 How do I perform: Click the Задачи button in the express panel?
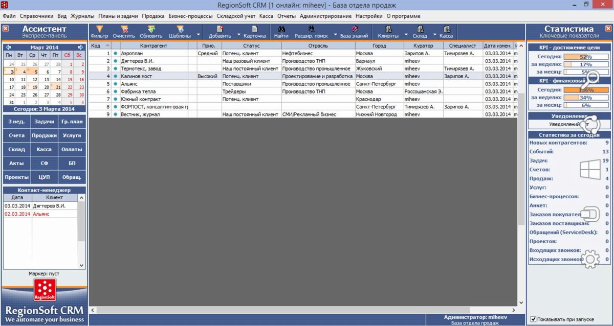coord(44,122)
